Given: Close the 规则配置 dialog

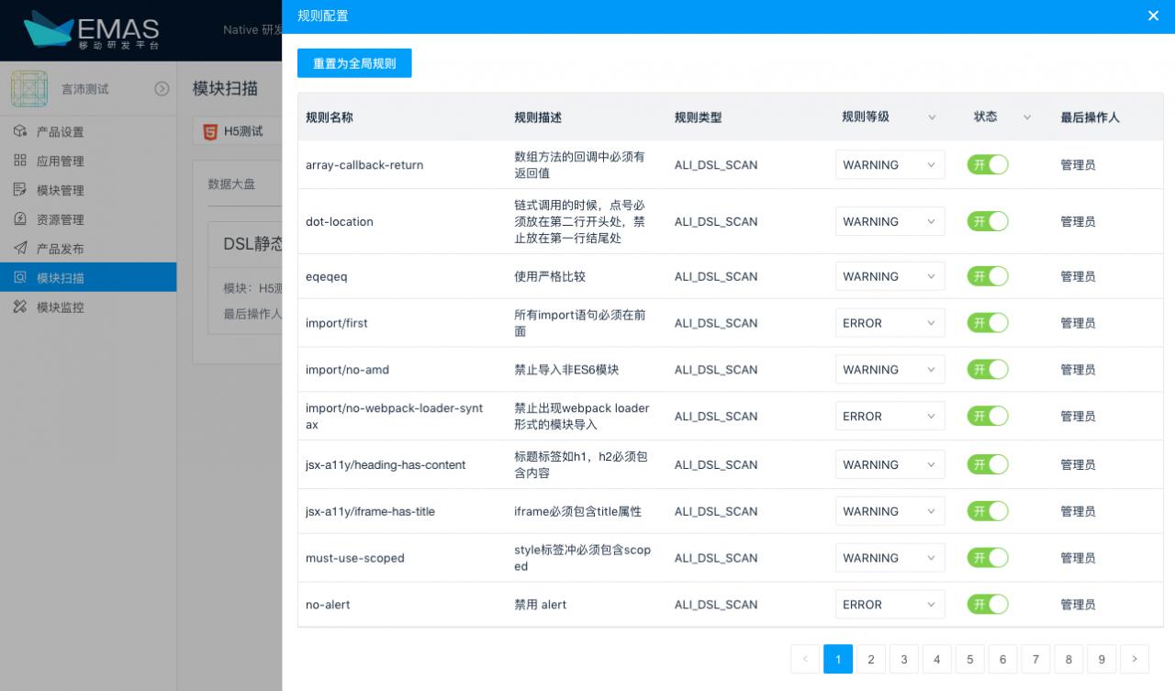Looking at the screenshot, I should click(x=1154, y=16).
